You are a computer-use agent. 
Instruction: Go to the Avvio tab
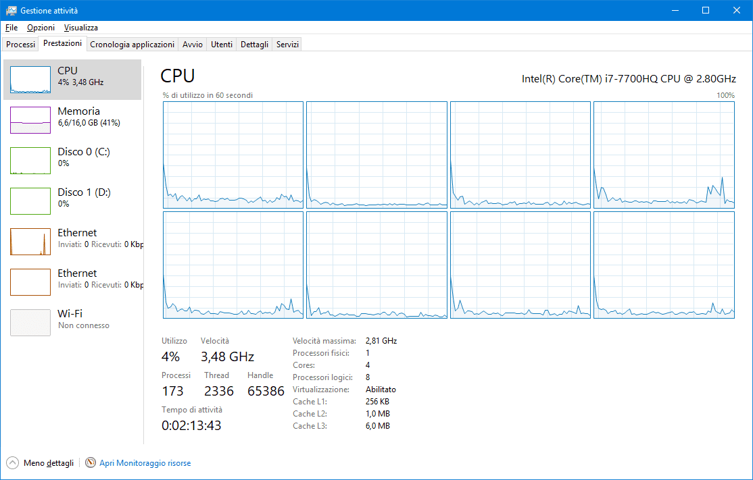click(192, 45)
